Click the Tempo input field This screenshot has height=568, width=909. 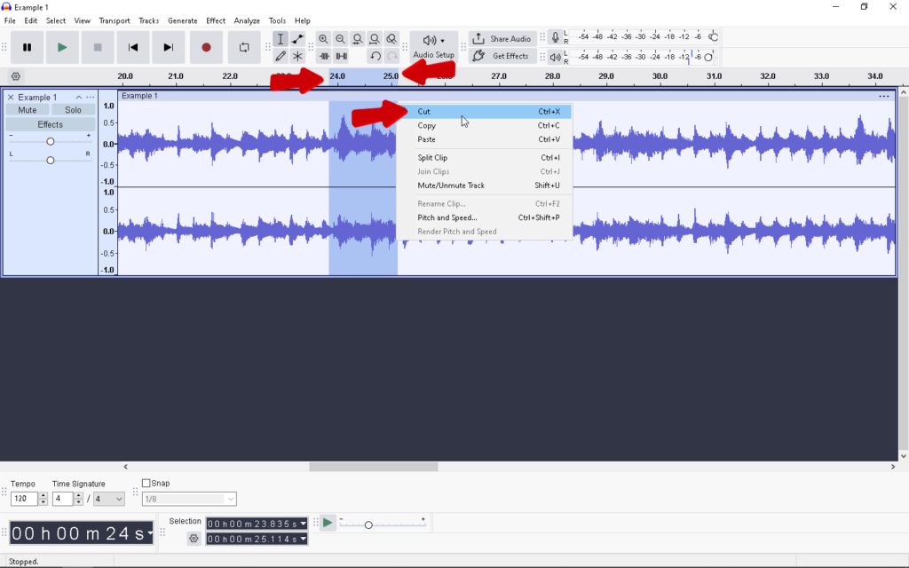coord(24,500)
